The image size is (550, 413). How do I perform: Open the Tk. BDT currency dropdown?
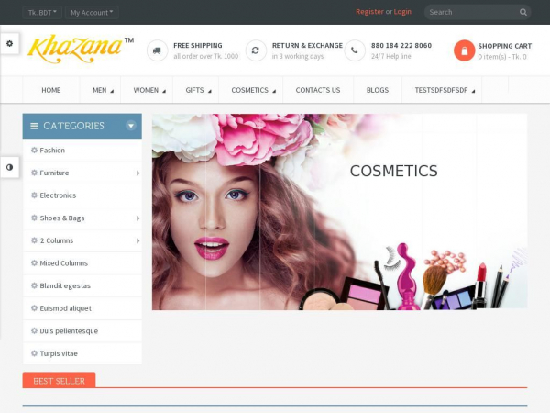tap(42, 12)
